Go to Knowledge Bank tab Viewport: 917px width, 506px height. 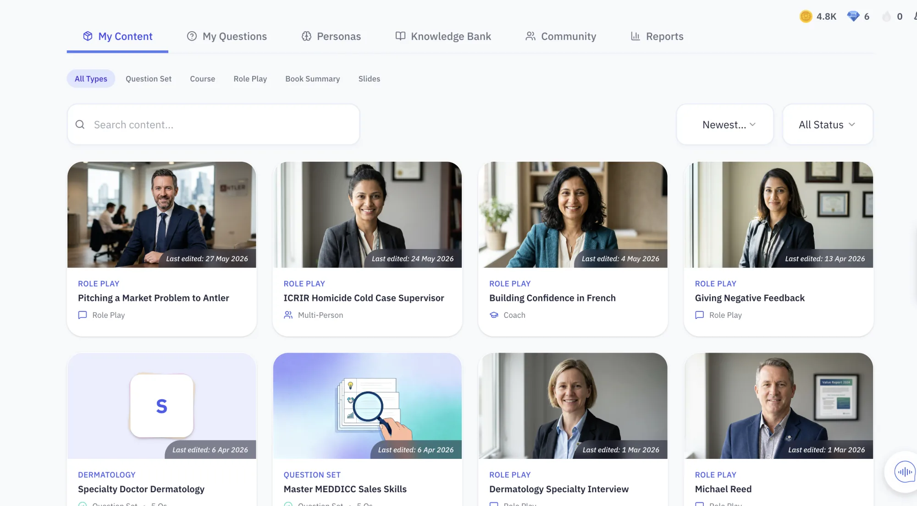click(443, 36)
